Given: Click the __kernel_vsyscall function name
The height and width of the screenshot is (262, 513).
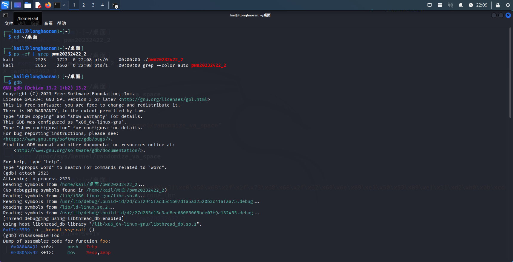Looking at the screenshot, I should click(64, 230).
